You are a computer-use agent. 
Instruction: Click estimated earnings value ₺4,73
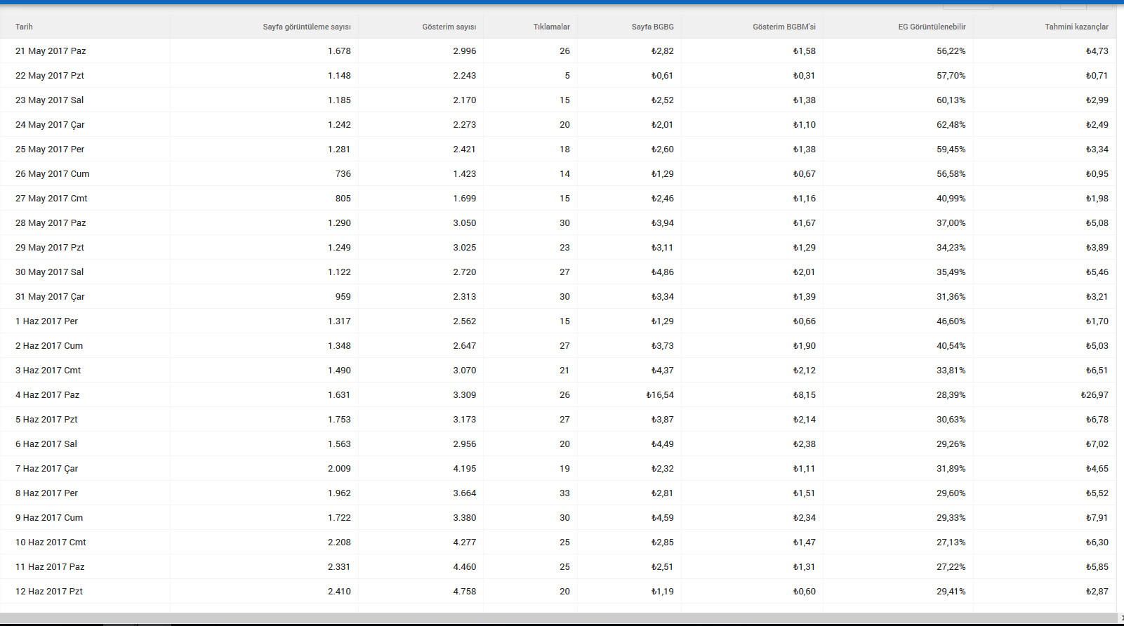click(1097, 51)
